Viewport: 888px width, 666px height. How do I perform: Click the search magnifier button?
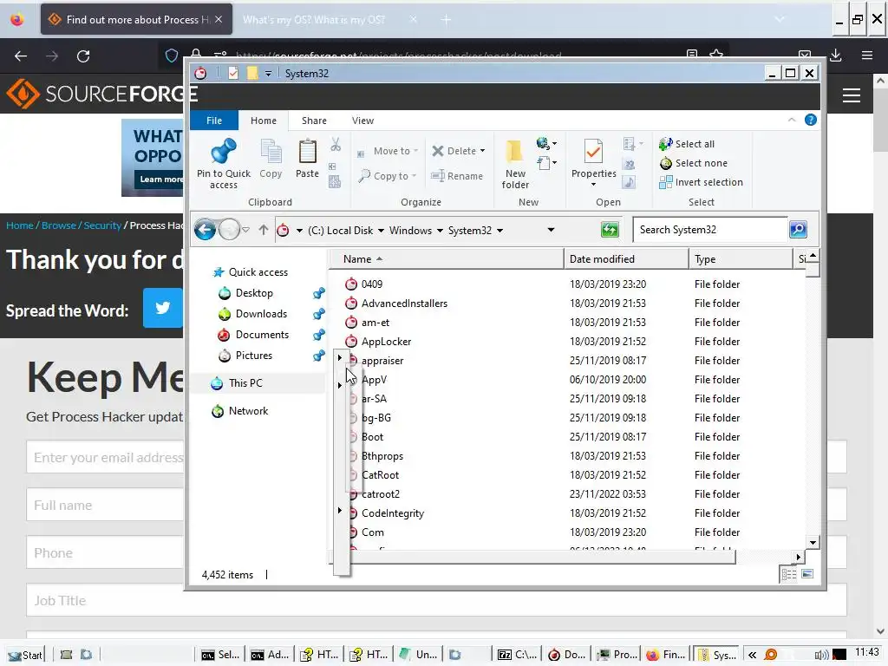coord(798,229)
